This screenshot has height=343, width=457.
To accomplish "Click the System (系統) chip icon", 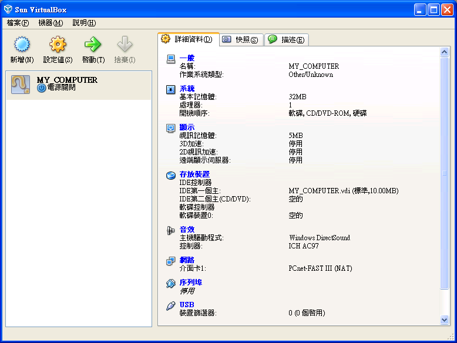I will (170, 89).
